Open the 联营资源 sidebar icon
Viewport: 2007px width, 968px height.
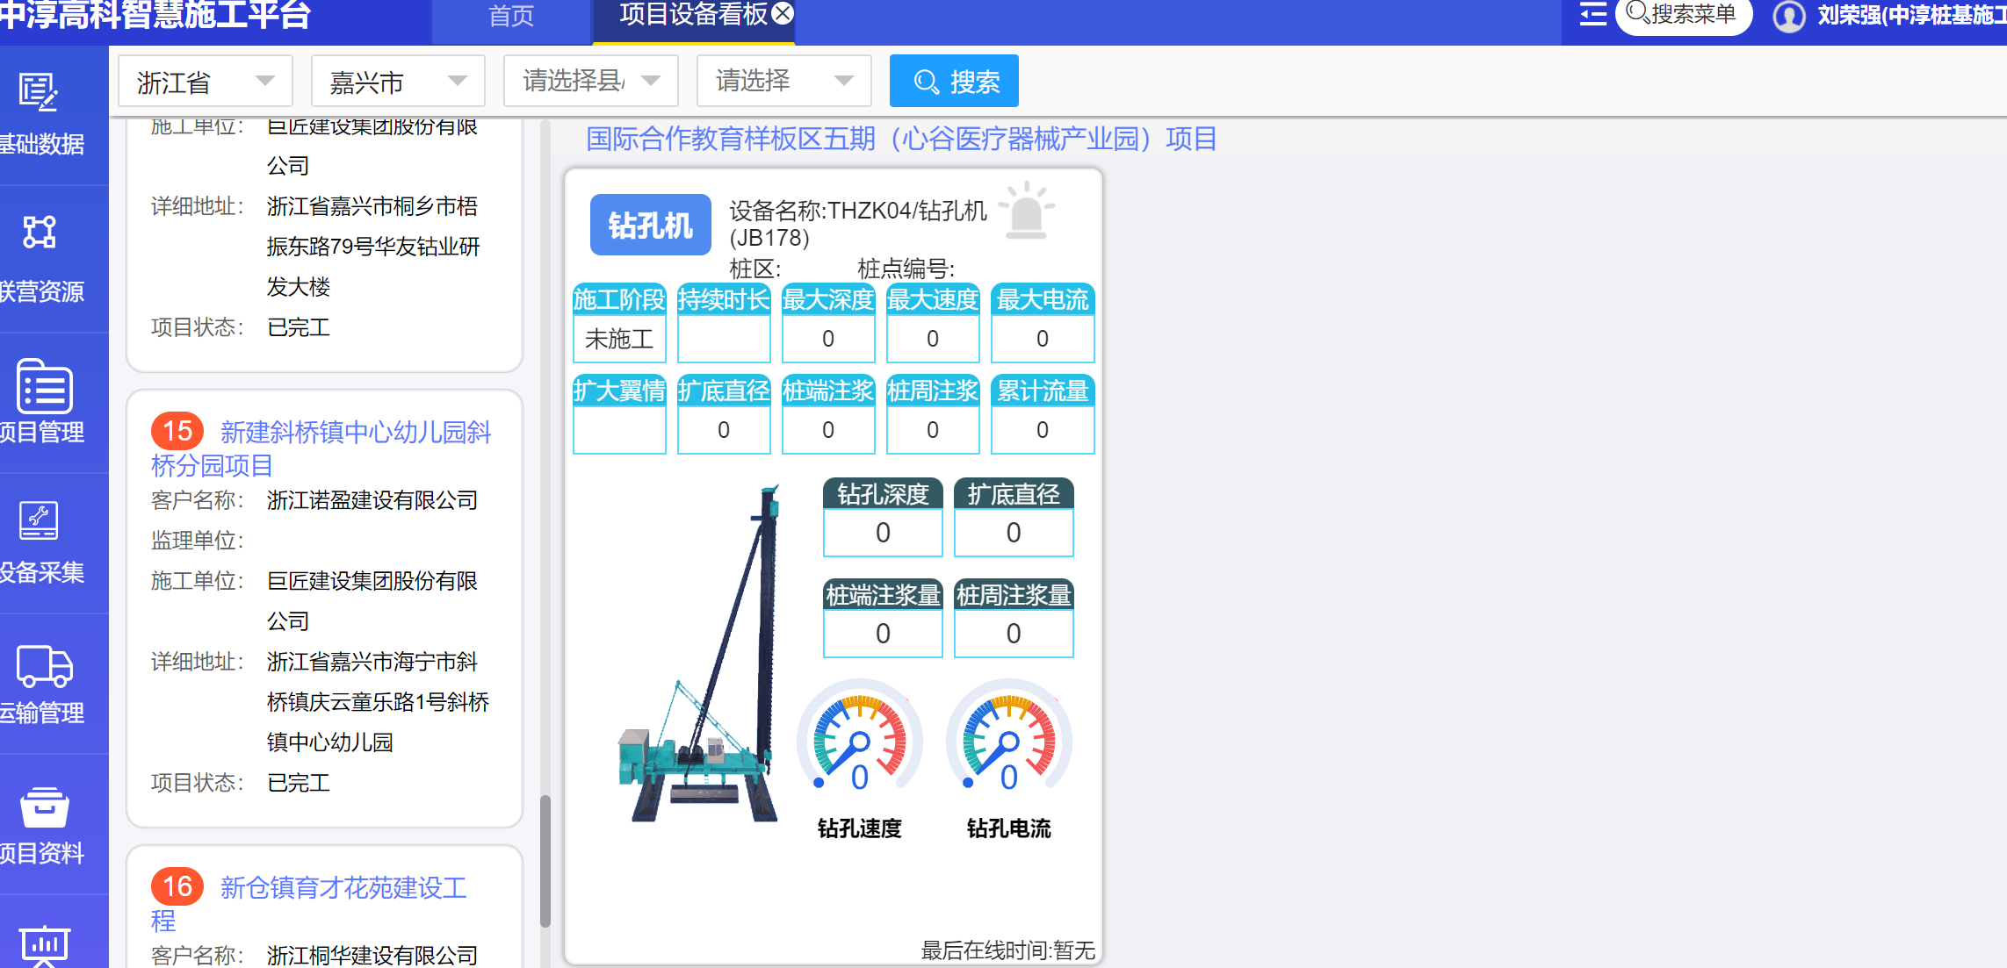tap(39, 233)
